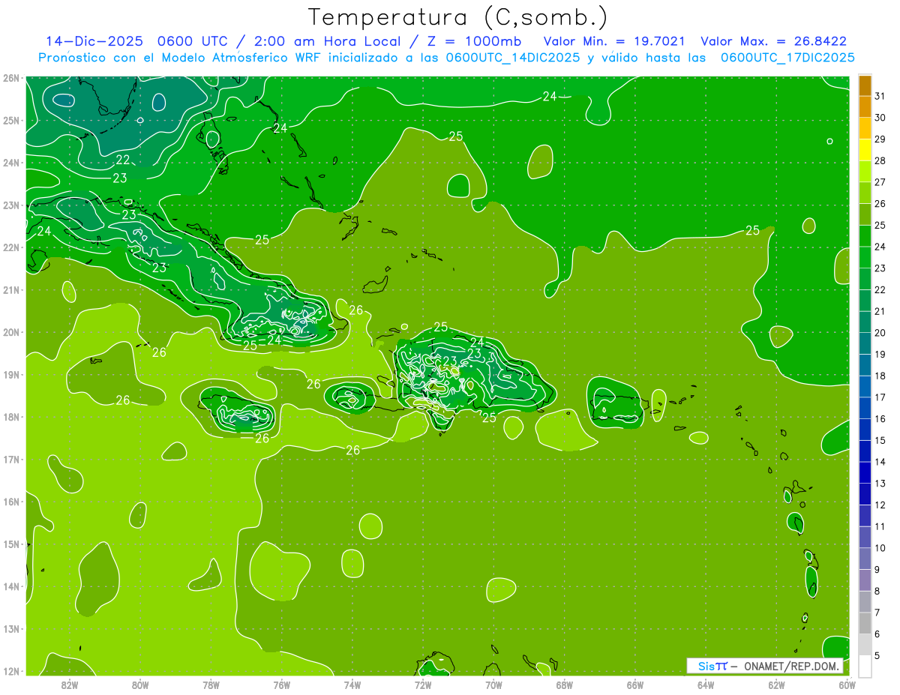Click the '66W' longitude axis label

pos(635,685)
